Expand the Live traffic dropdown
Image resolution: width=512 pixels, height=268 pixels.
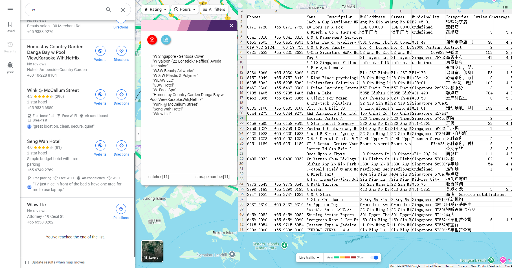309,258
